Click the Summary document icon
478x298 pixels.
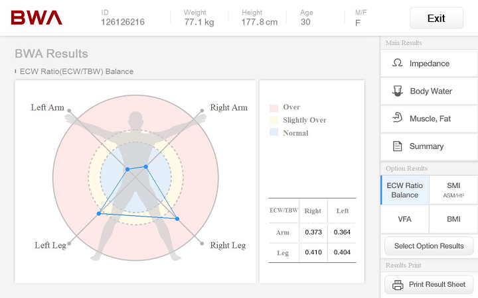pyautogui.click(x=398, y=146)
